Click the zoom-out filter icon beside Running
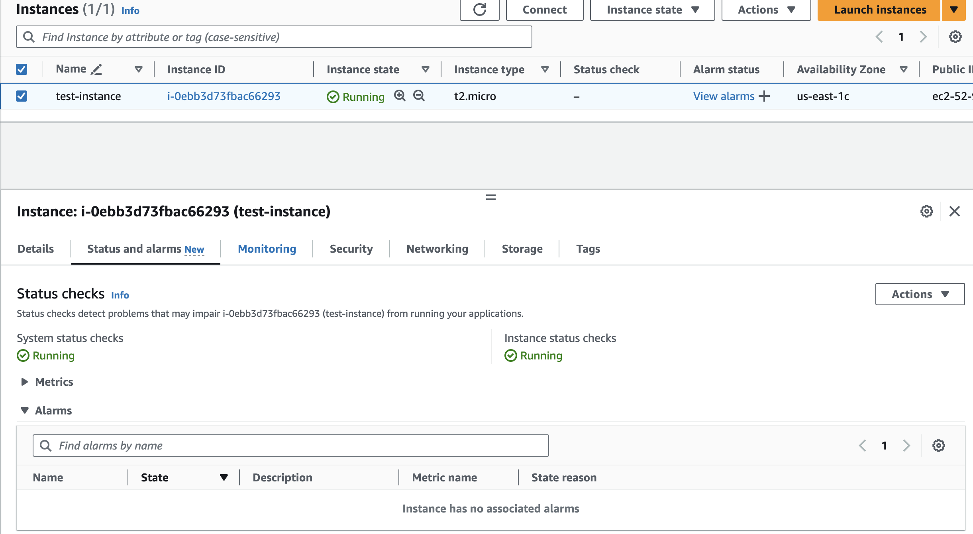 [419, 96]
